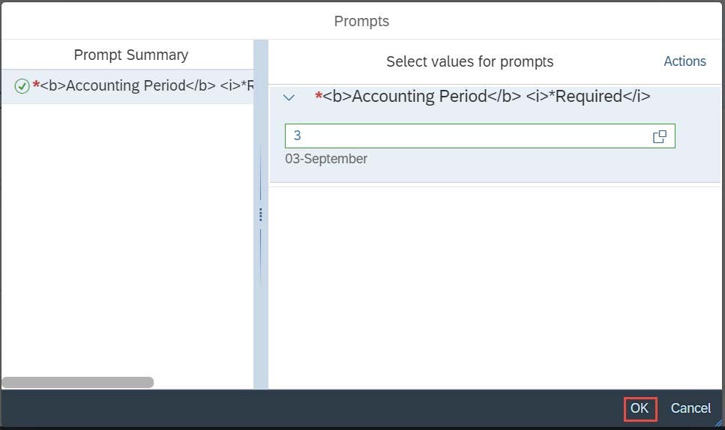725x430 pixels.
Task: Focus the Accounting Period input containing 3
Action: pyautogui.click(x=480, y=136)
